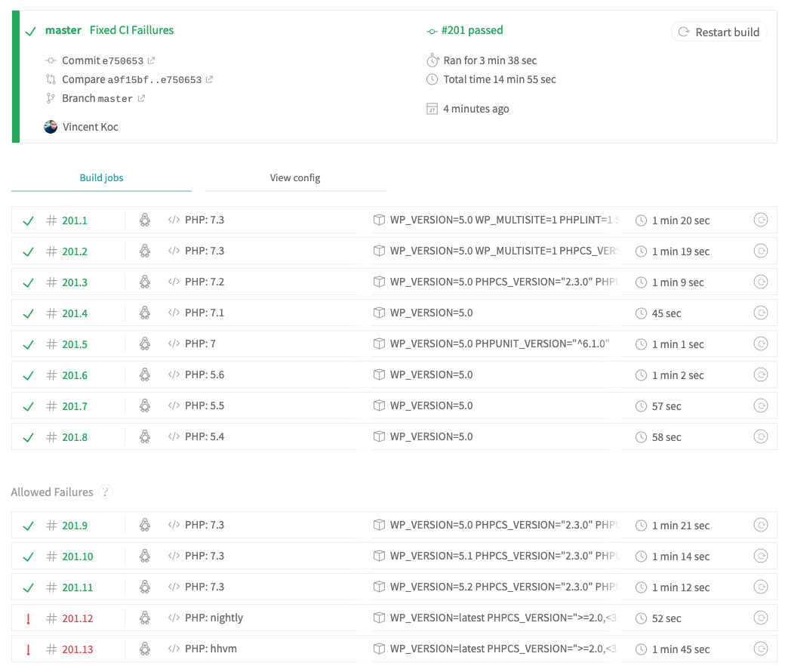Restart job 201.1 with its restart icon
The width and height of the screenshot is (785, 672).
[x=761, y=220]
